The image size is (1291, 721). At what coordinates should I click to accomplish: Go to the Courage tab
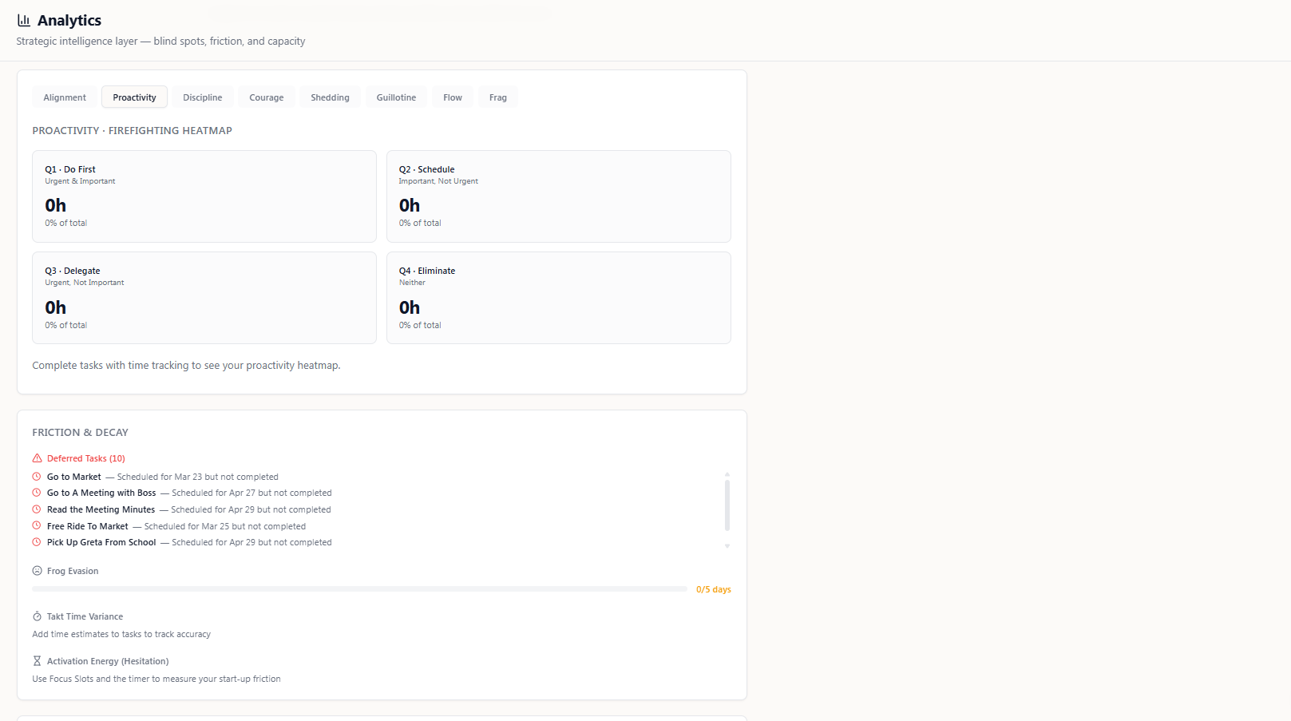(267, 97)
